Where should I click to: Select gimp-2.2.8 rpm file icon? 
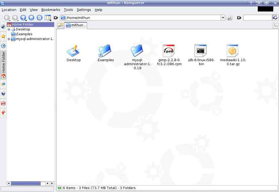point(169,51)
